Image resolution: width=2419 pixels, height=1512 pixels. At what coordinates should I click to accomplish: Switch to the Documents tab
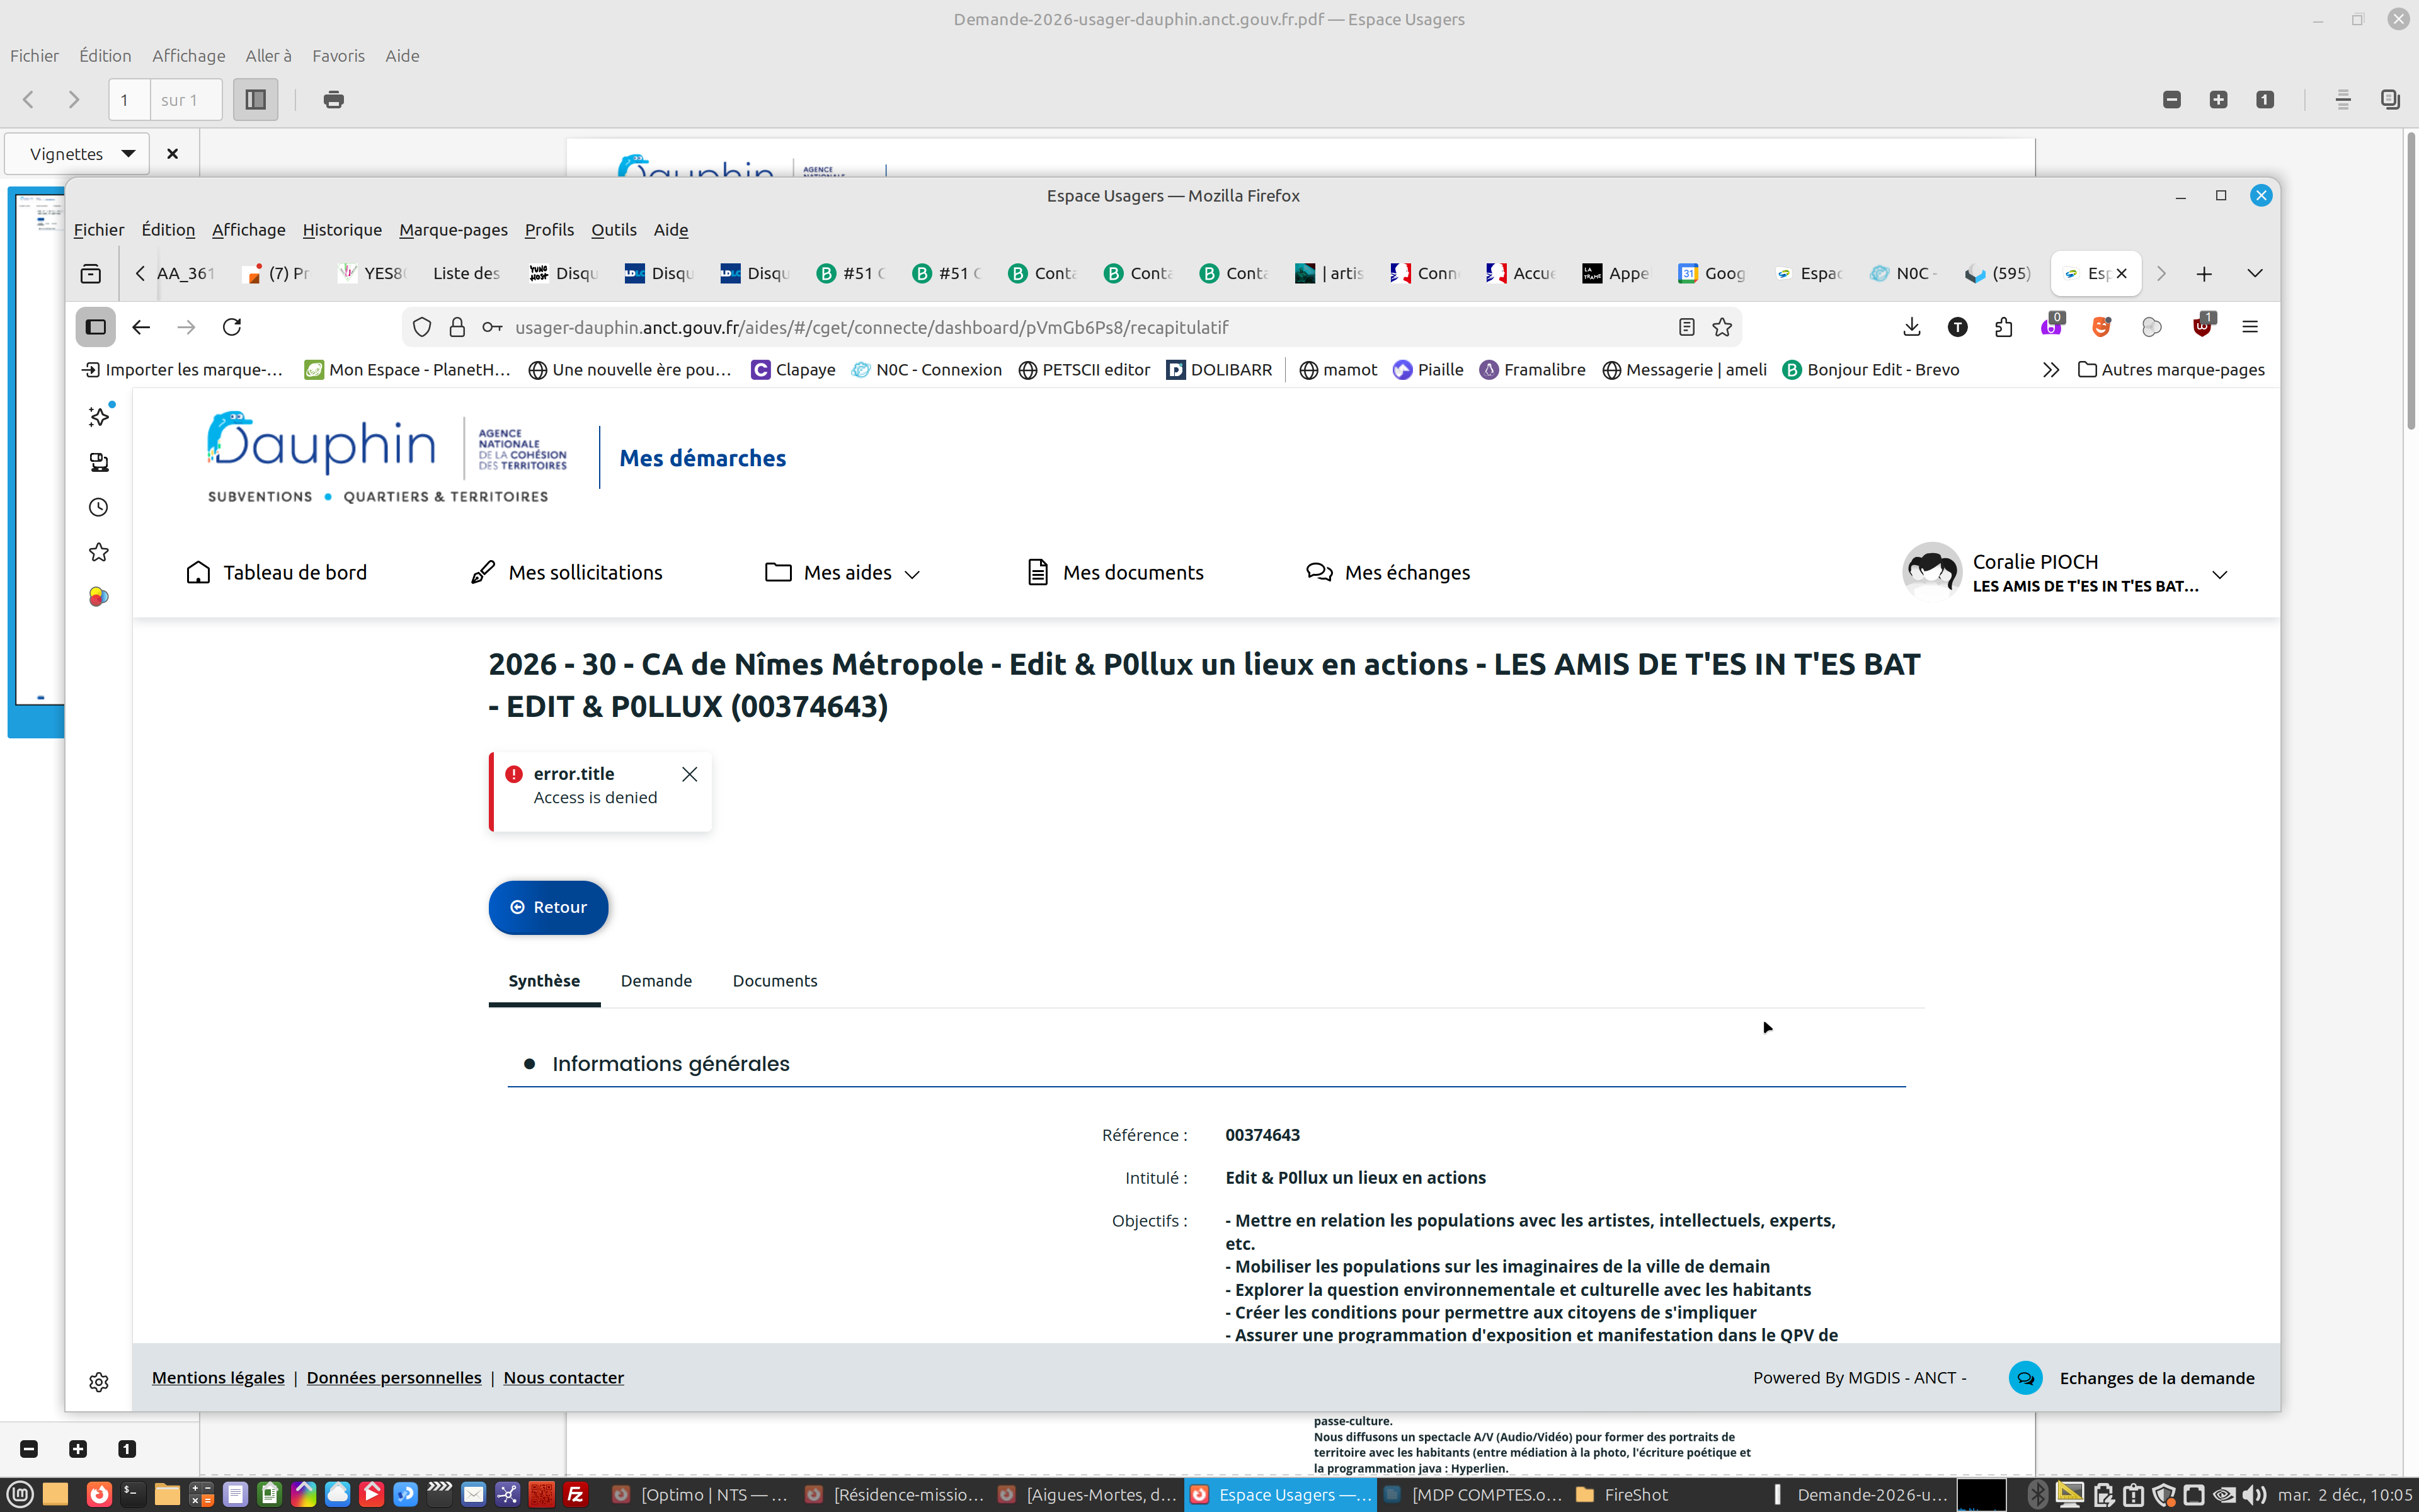[775, 981]
